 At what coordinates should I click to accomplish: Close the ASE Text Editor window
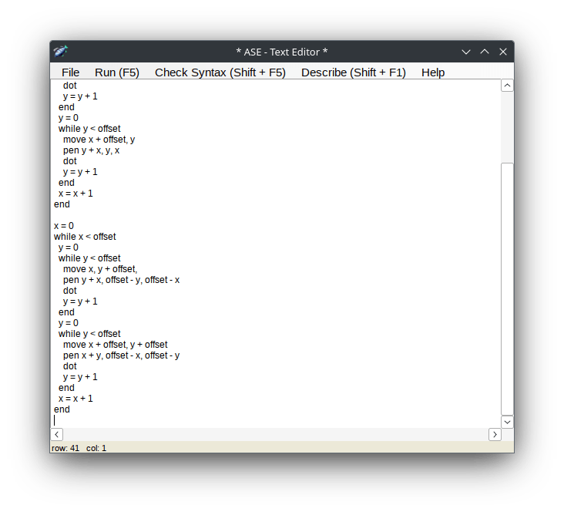pos(503,52)
